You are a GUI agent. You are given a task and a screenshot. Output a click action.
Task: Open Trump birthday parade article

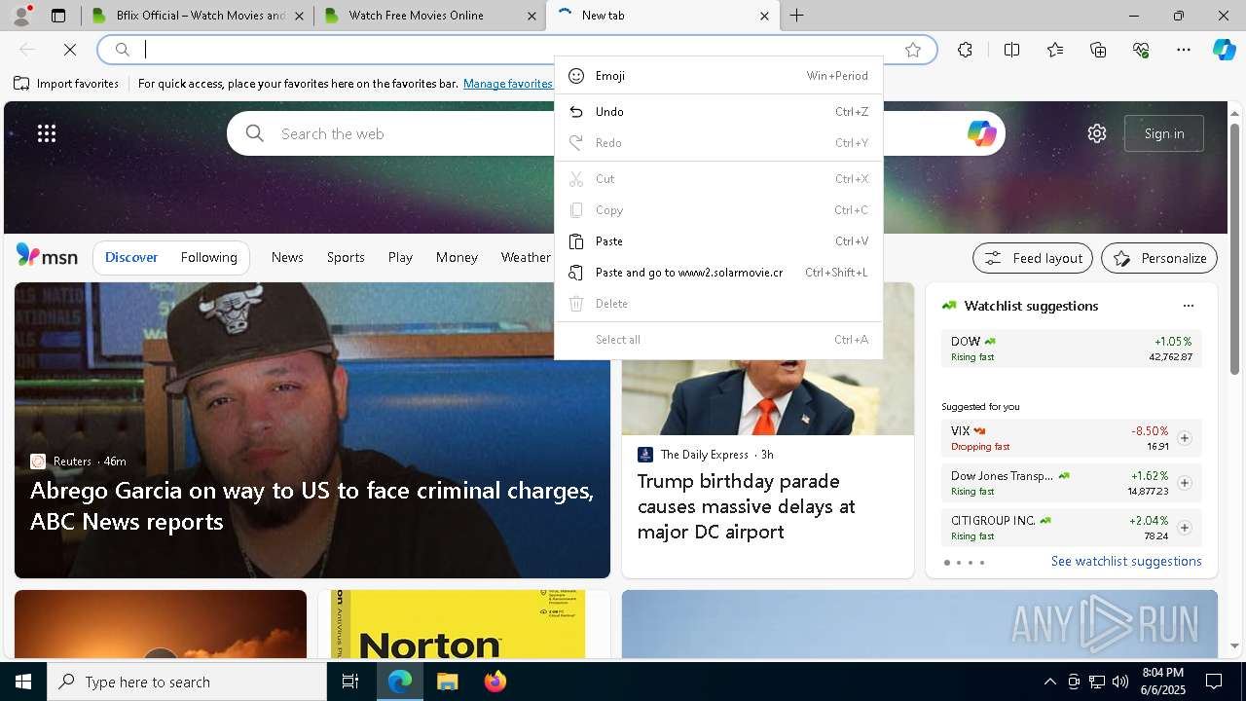click(x=747, y=506)
